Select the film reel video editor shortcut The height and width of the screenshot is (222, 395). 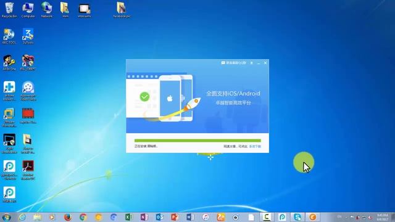click(x=28, y=91)
